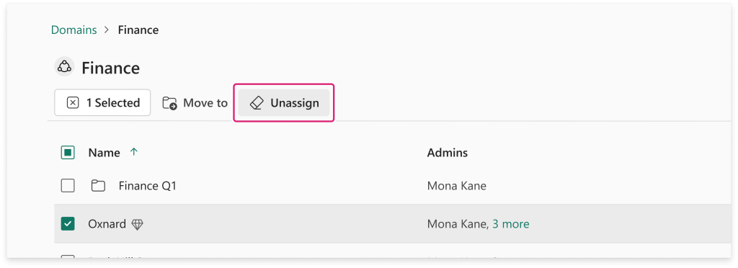Image resolution: width=738 pixels, height=268 pixels.
Task: Toggle the select-all checkbox in header row
Action: (x=68, y=152)
